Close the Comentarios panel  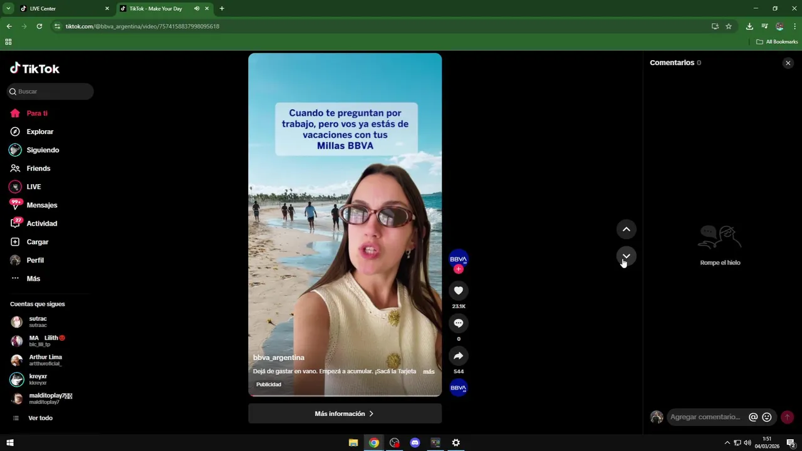(x=788, y=63)
